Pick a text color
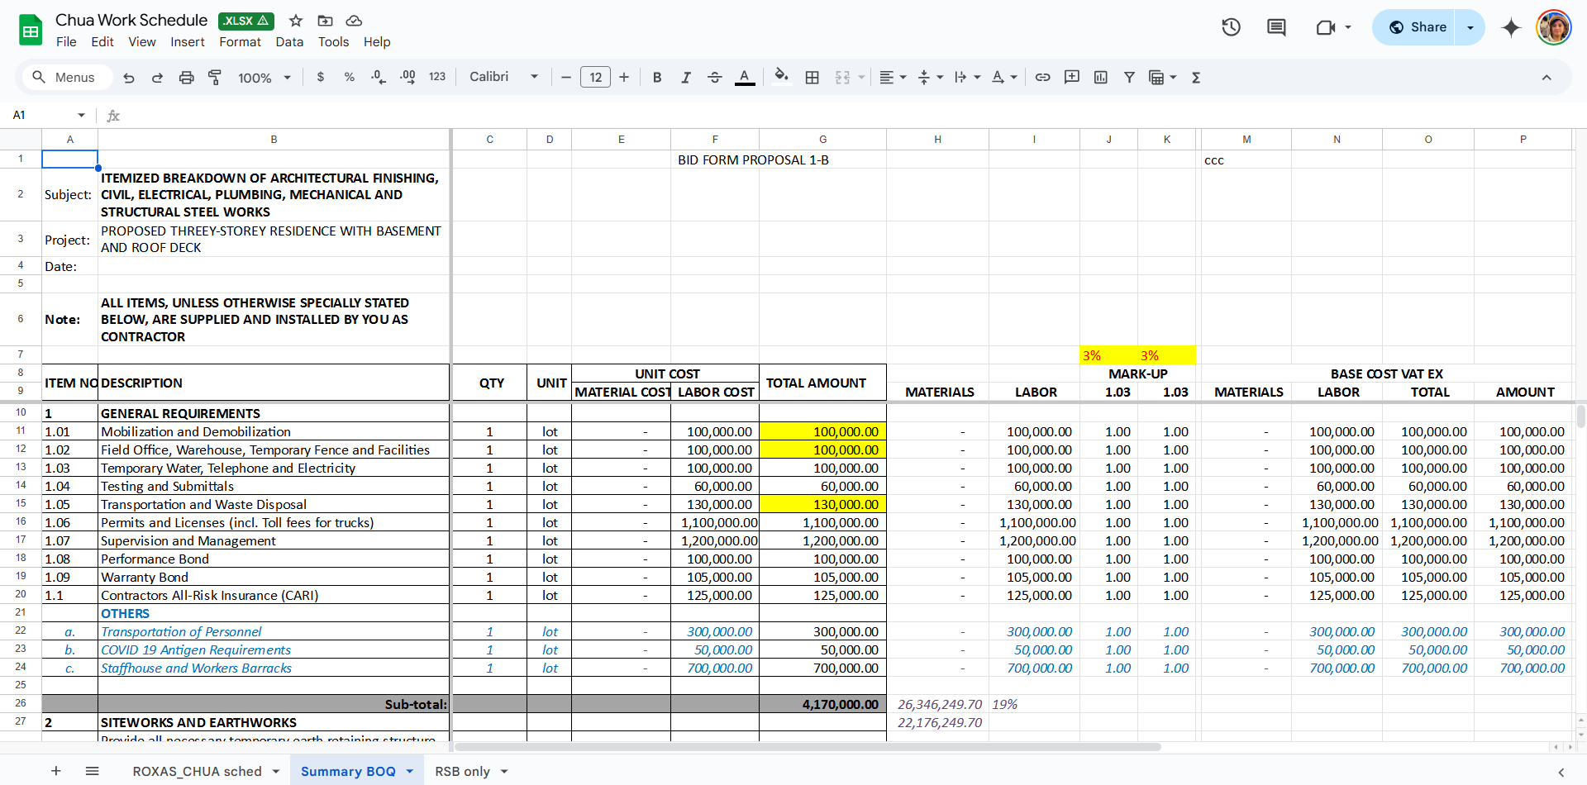This screenshot has height=785, width=1587. click(x=745, y=77)
